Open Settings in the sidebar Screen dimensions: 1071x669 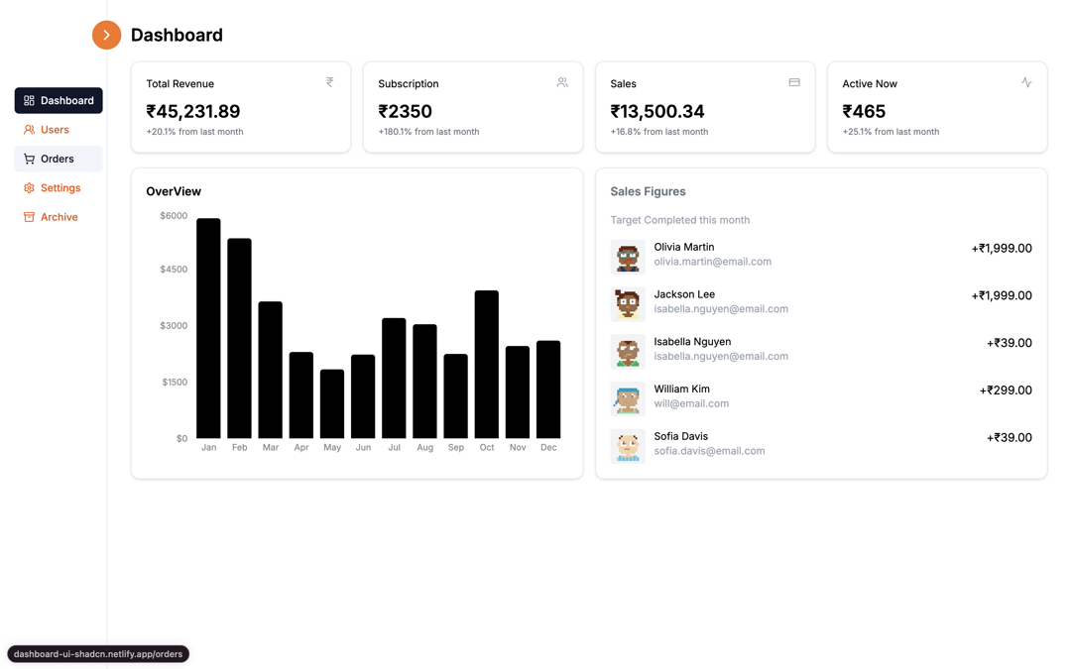tap(59, 187)
